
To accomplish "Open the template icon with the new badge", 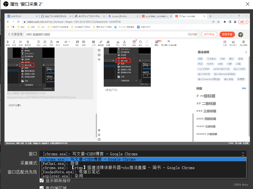I will [x=157, y=42].
